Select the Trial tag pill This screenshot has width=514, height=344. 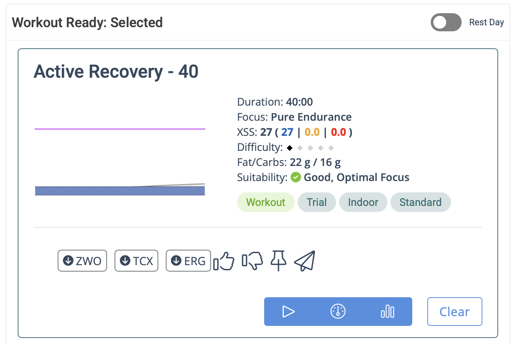[317, 202]
